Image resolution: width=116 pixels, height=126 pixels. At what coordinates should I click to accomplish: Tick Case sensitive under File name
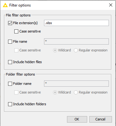[x=16, y=50]
